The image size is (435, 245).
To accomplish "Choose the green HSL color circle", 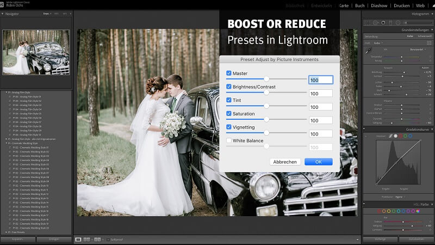I will pyautogui.click(x=394, y=211).
